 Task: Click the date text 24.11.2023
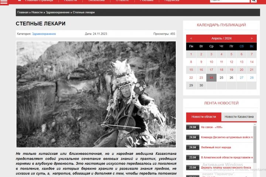coord(100,34)
